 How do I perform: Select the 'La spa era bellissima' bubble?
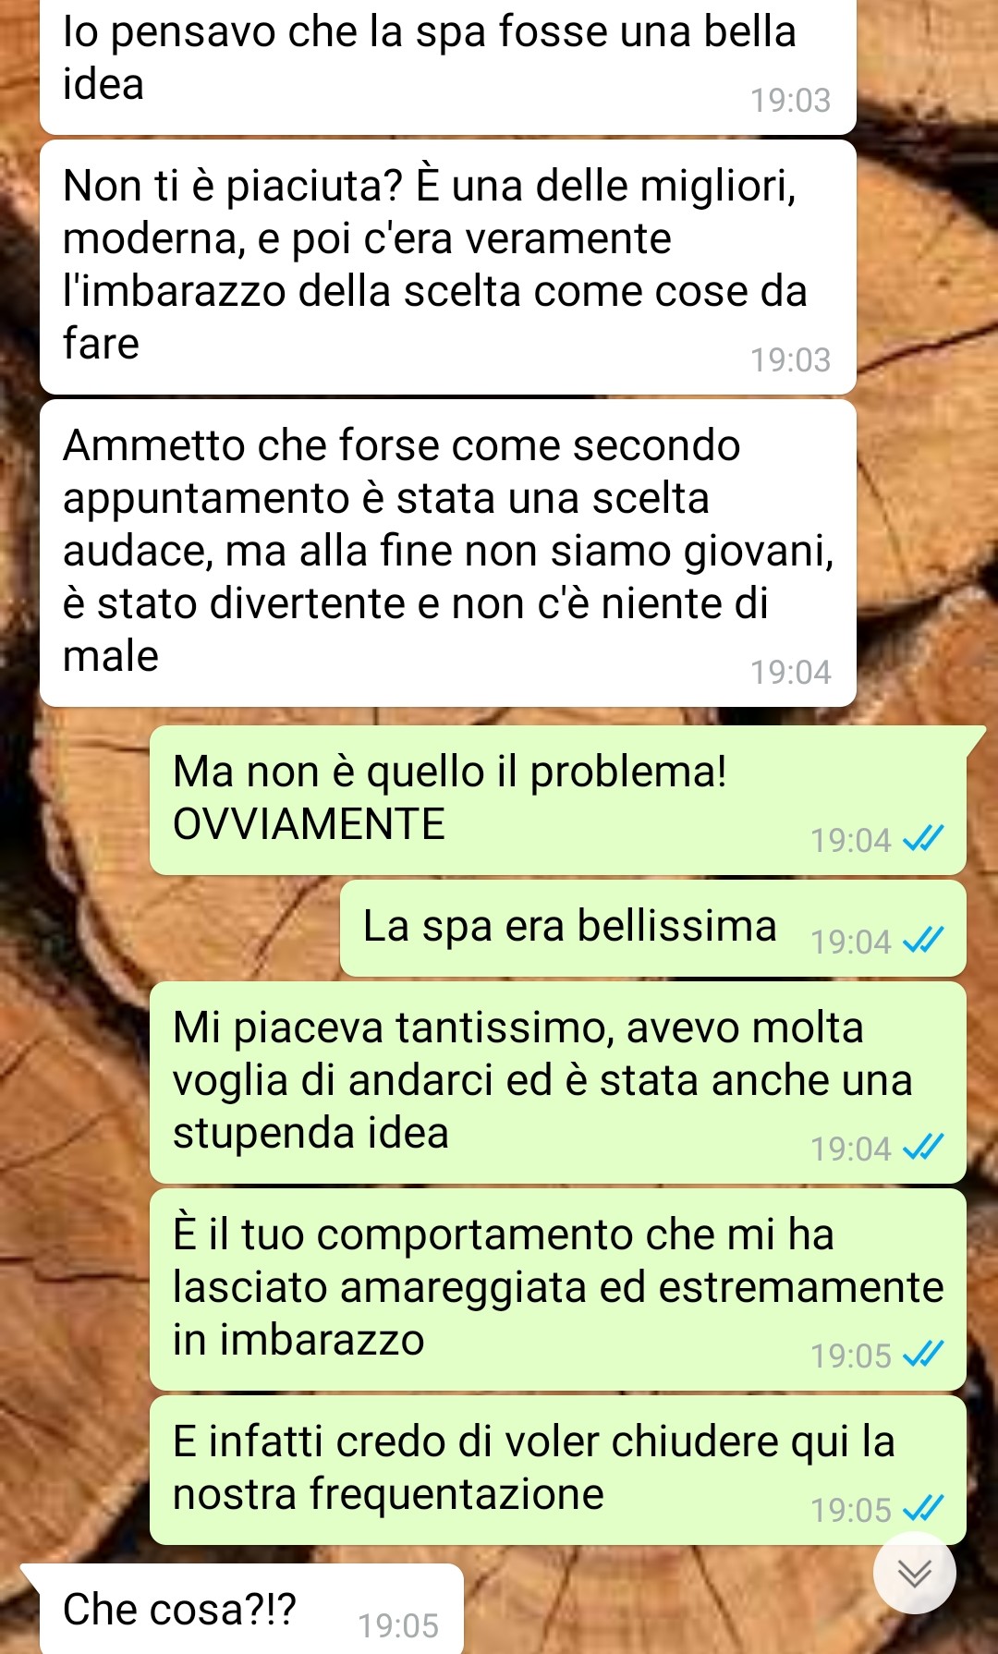pos(652,928)
